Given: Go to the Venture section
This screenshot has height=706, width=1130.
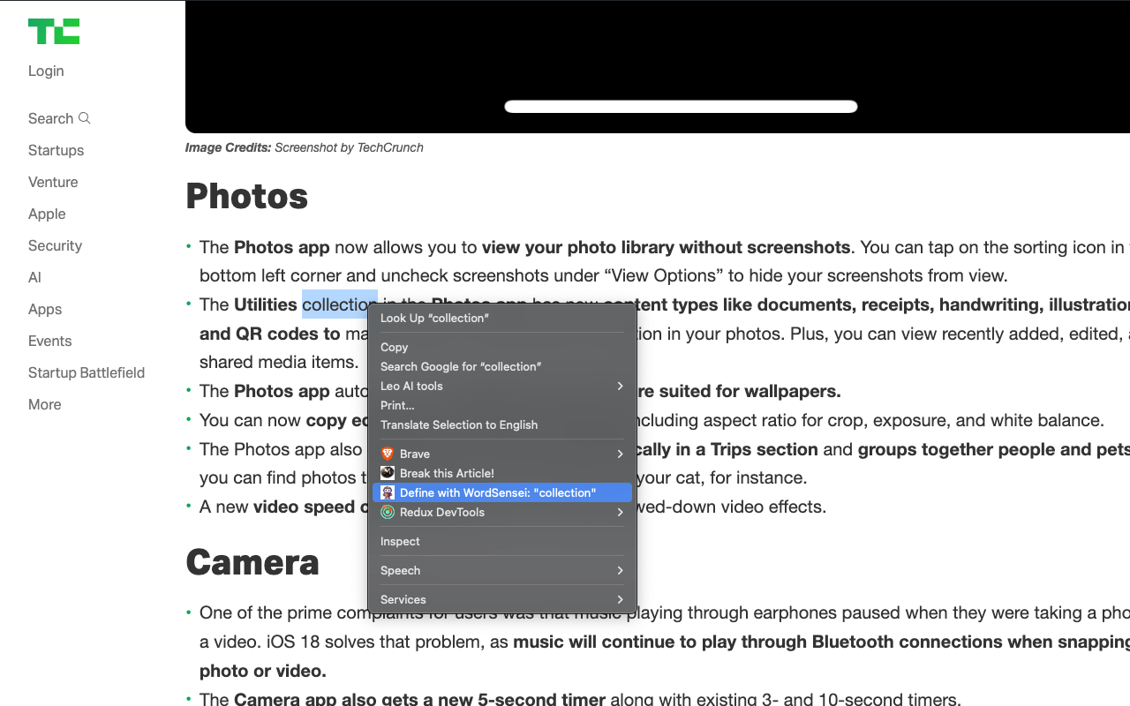Looking at the screenshot, I should tap(53, 182).
